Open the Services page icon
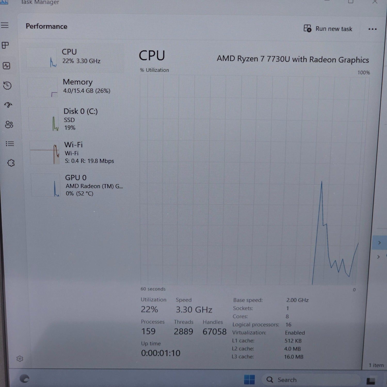This screenshot has height=387, width=387. click(x=11, y=163)
